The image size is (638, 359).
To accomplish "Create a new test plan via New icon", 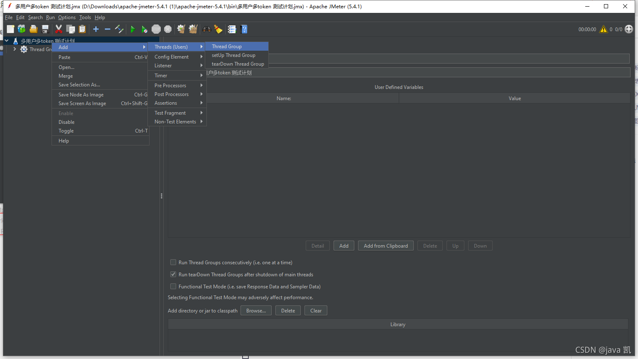I will click(x=10, y=29).
